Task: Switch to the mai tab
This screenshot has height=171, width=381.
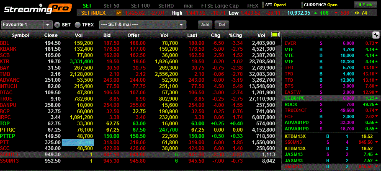Action: pos(188,5)
